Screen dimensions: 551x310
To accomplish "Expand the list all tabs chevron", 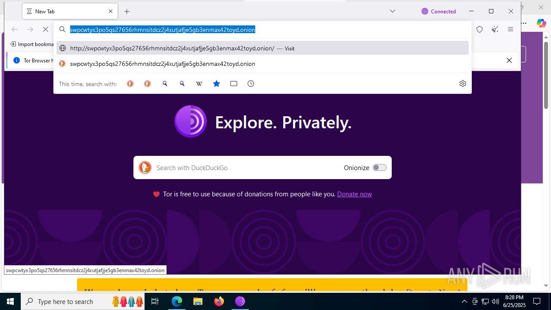I will click(393, 11).
